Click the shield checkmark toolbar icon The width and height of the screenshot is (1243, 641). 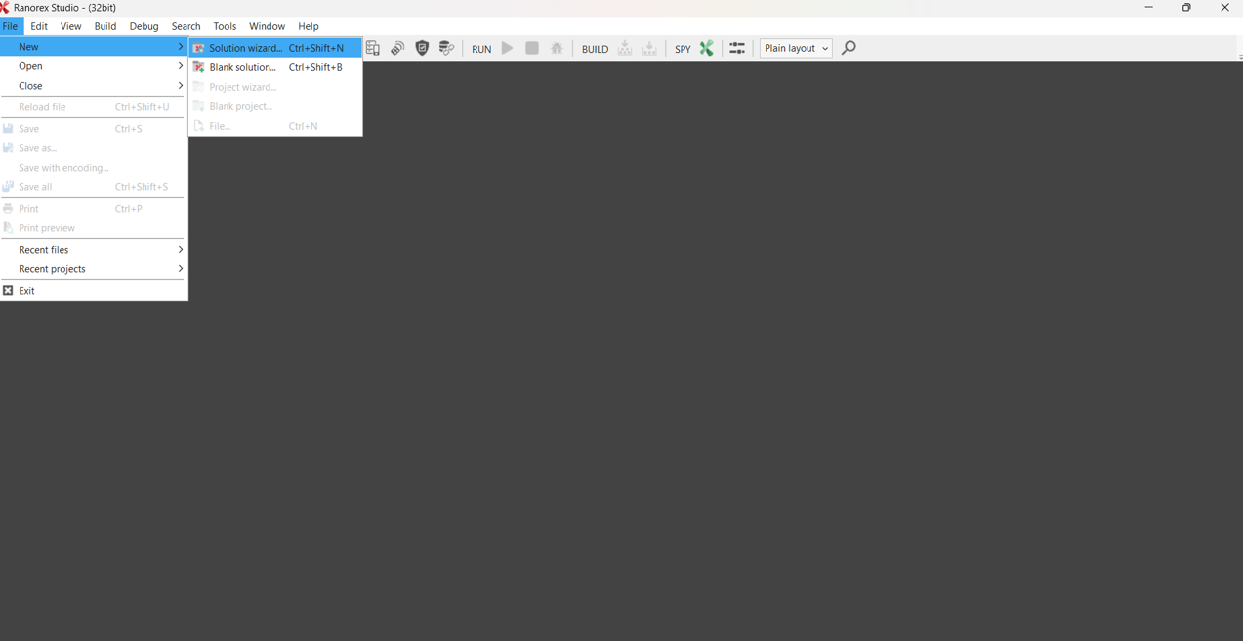click(x=422, y=48)
